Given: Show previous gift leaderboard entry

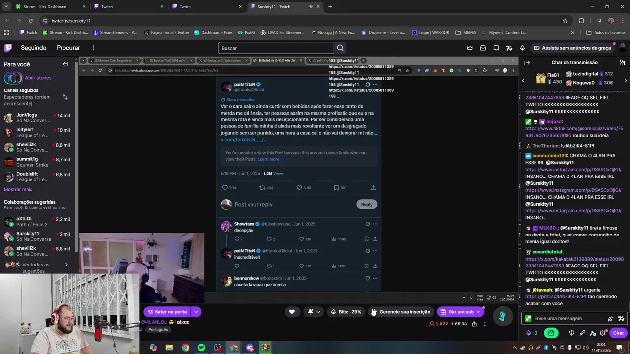Looking at the screenshot, I should [x=524, y=80].
